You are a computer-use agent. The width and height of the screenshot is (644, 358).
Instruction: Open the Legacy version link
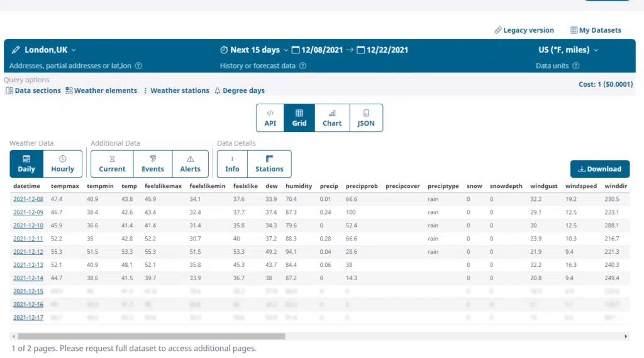(524, 30)
